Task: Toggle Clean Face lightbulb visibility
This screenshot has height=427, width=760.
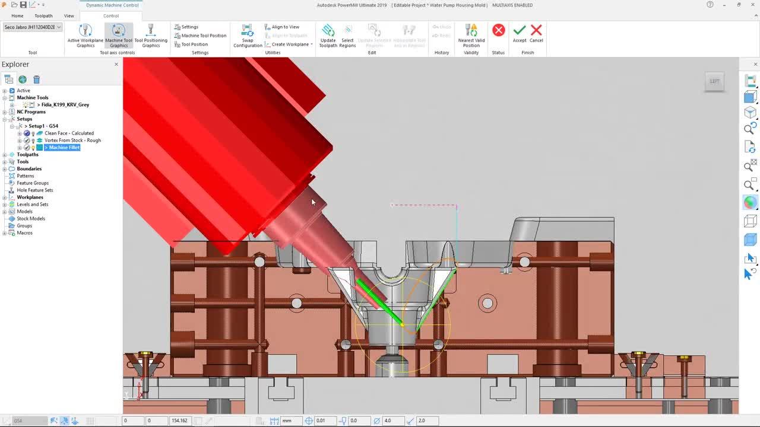Action: [33, 133]
